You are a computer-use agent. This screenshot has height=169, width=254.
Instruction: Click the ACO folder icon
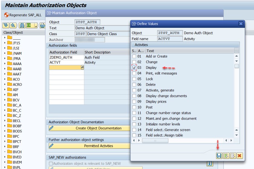tap(10, 79)
